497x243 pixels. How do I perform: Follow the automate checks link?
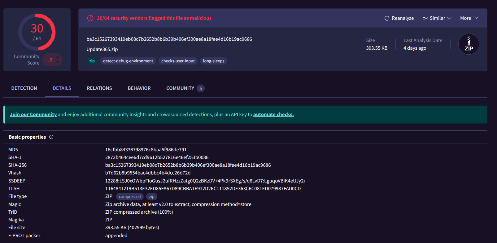[x=273, y=115]
